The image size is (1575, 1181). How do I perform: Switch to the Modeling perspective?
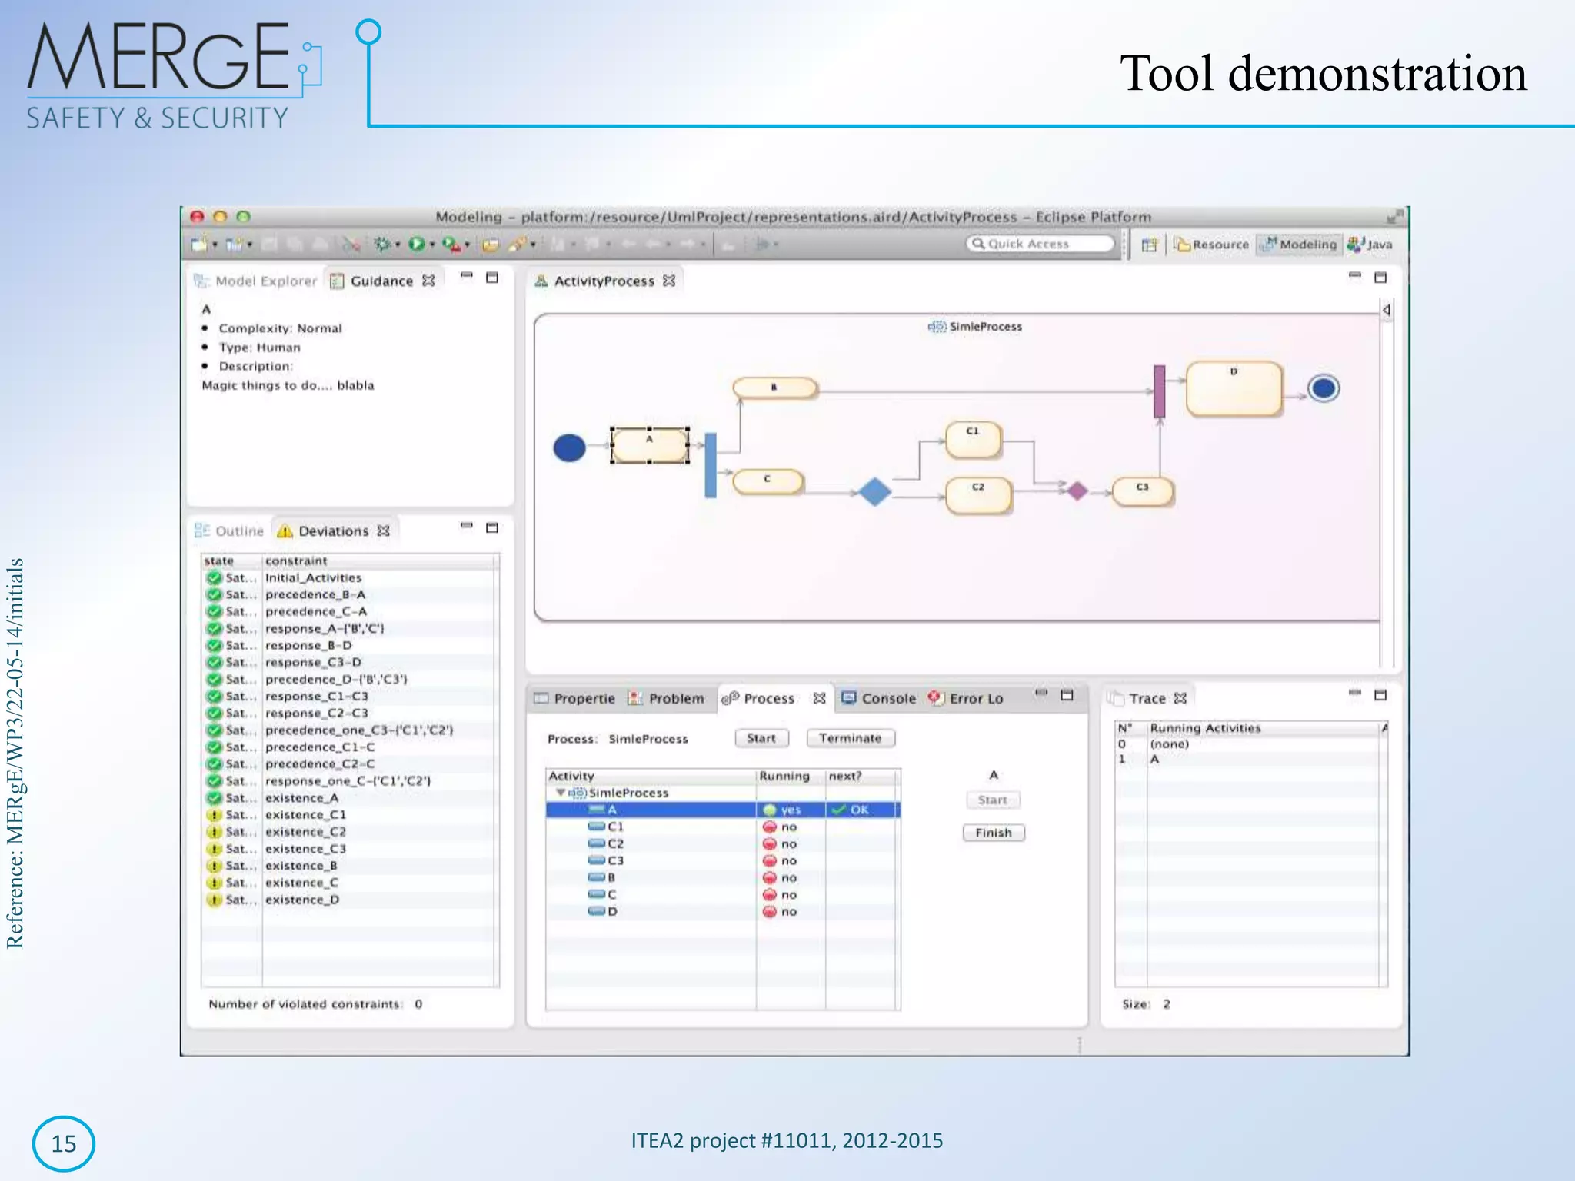(1299, 245)
